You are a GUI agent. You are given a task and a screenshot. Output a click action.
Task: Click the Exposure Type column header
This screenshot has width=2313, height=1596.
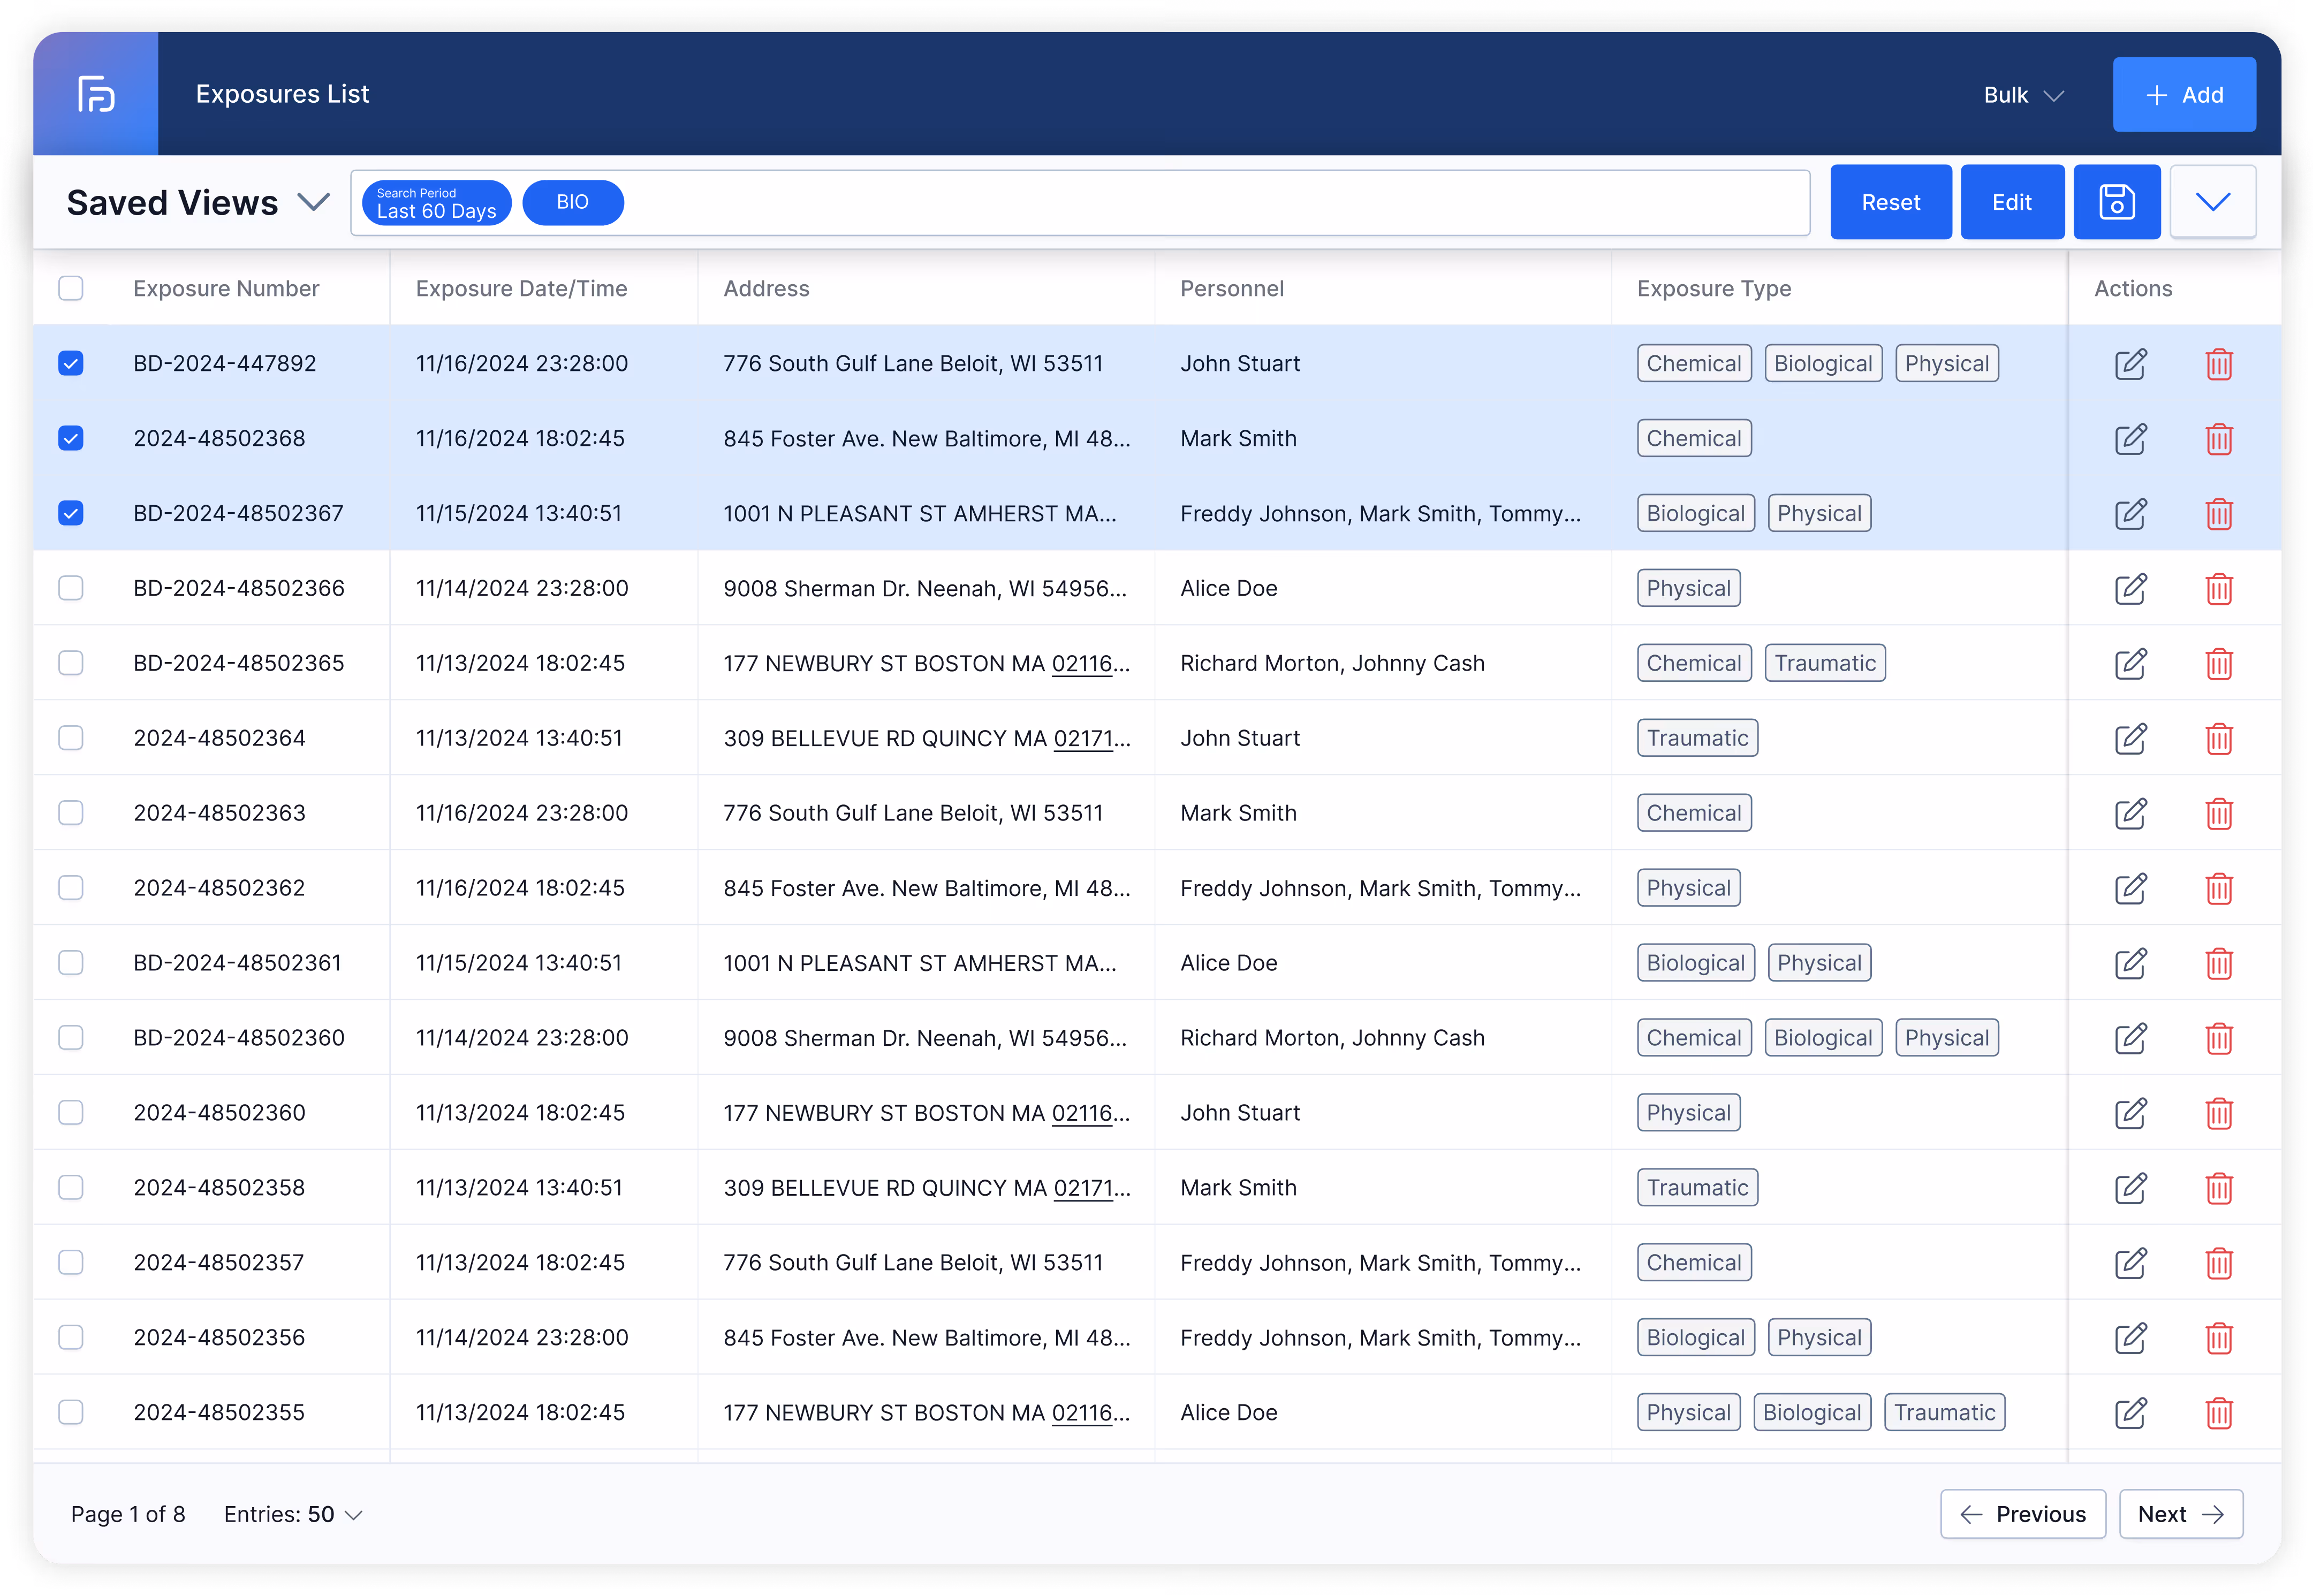pos(1713,289)
